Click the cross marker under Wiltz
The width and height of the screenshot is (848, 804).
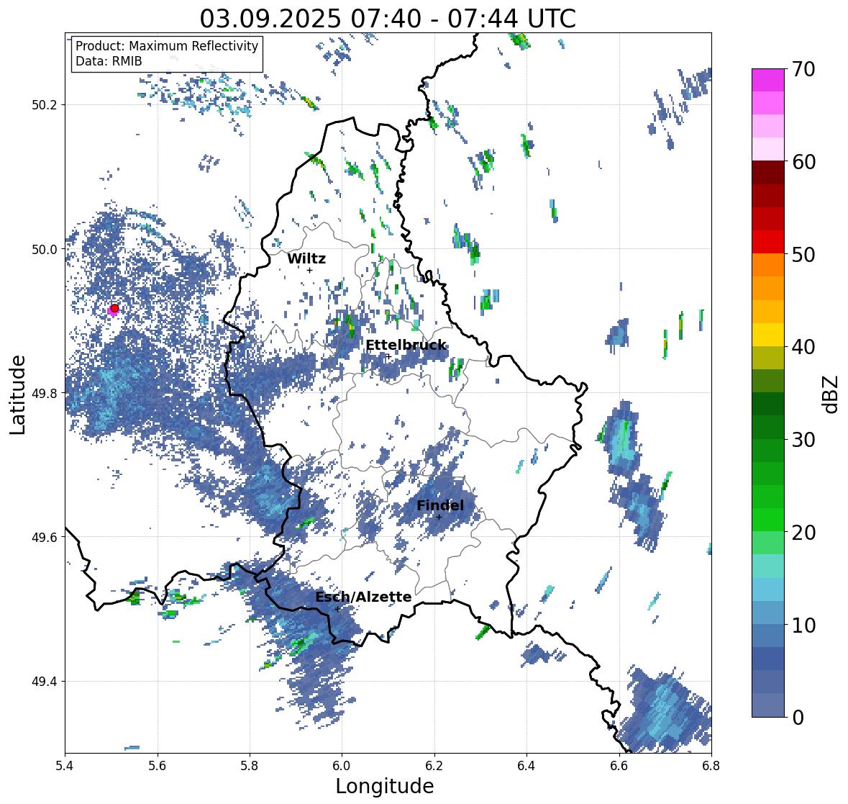309,270
